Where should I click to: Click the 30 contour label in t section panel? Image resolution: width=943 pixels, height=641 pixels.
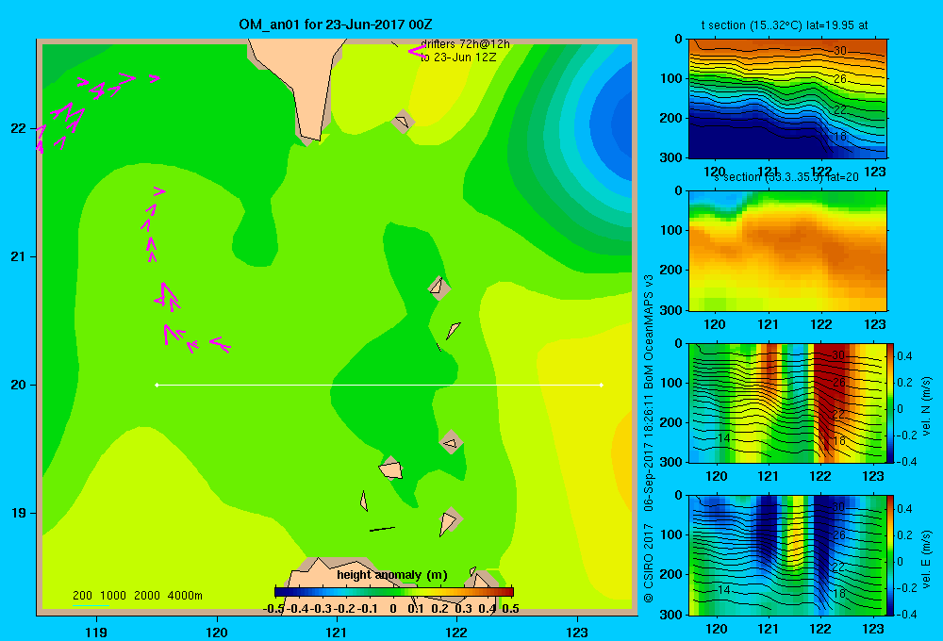[x=840, y=51]
